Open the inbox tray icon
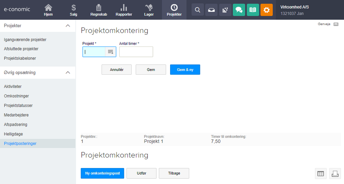This screenshot has width=344, height=184. pos(211,10)
